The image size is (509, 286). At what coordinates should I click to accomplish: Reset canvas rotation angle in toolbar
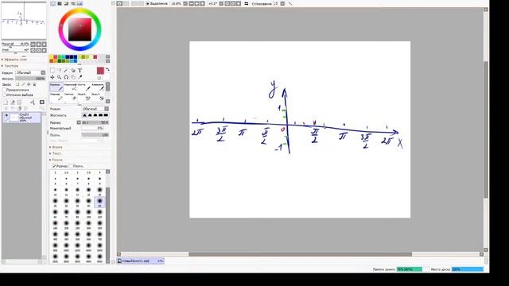point(239,3)
